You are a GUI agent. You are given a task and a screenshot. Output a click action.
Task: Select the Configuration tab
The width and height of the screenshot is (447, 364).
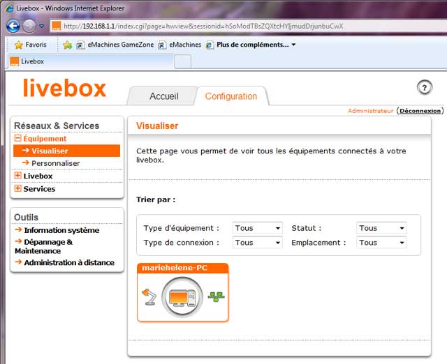(230, 96)
